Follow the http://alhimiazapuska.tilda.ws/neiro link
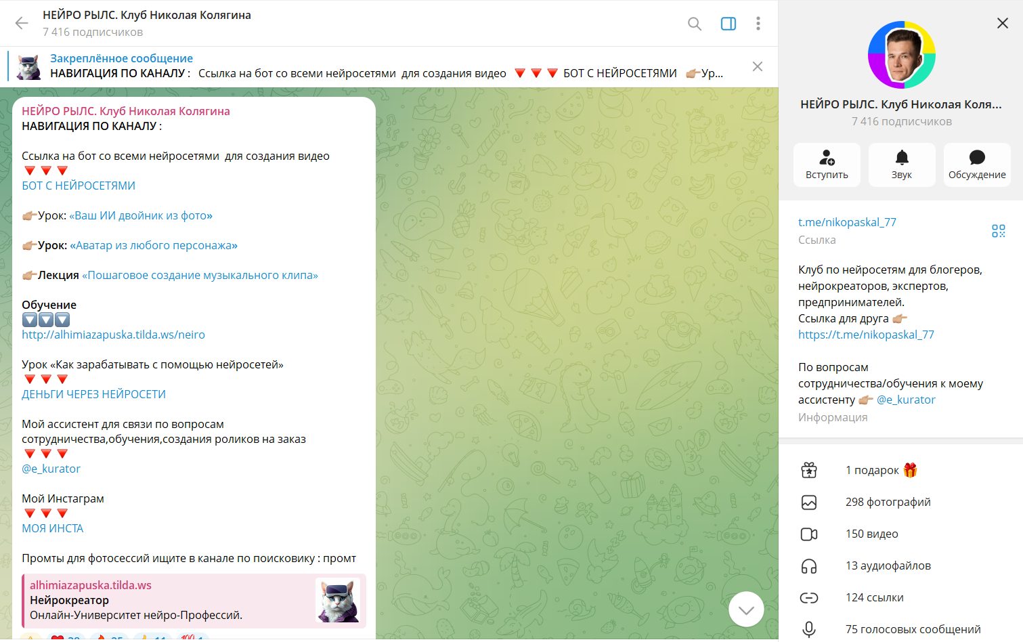 [x=113, y=335]
